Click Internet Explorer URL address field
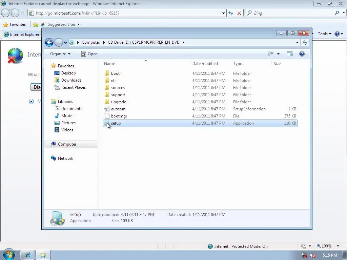347x260 pixels. click(x=127, y=13)
